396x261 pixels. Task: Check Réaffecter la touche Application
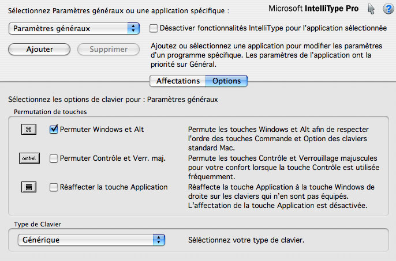54,187
